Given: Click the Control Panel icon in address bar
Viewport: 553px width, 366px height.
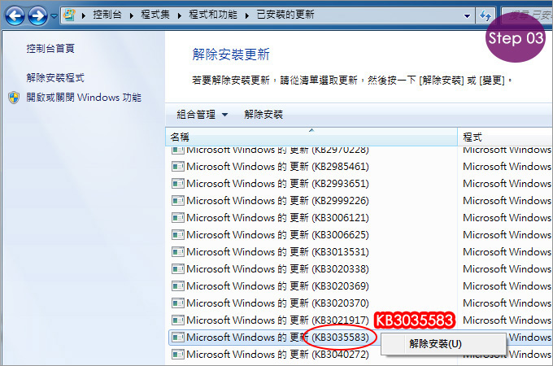Looking at the screenshot, I should pos(69,15).
